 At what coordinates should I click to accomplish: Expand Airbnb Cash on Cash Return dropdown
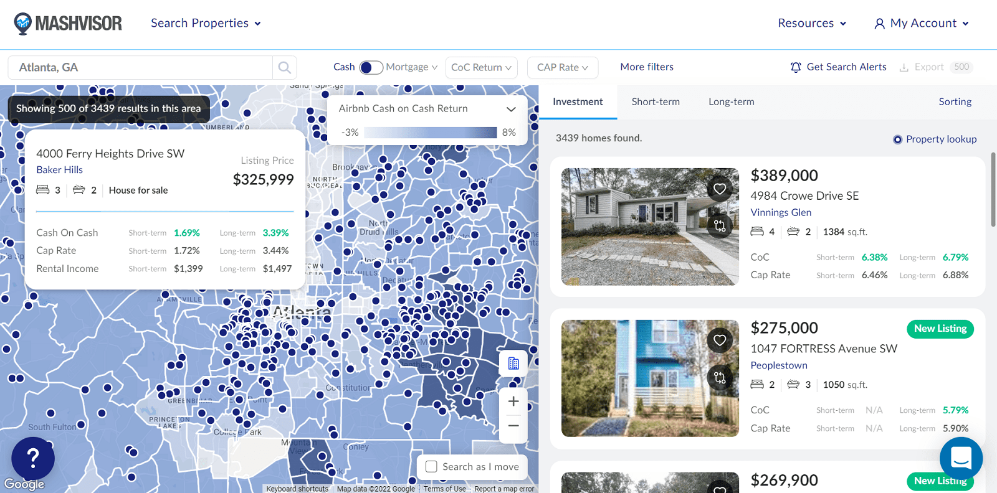(511, 109)
